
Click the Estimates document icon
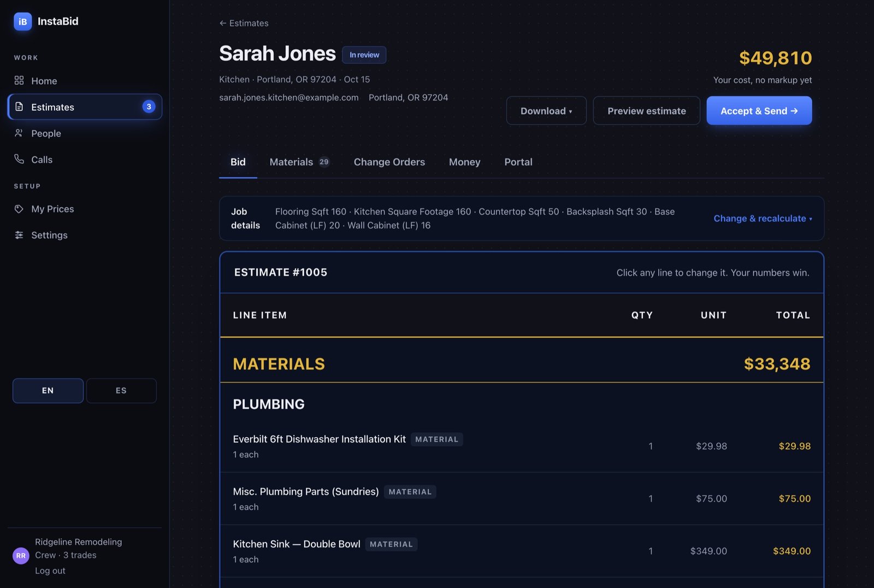pyautogui.click(x=19, y=107)
